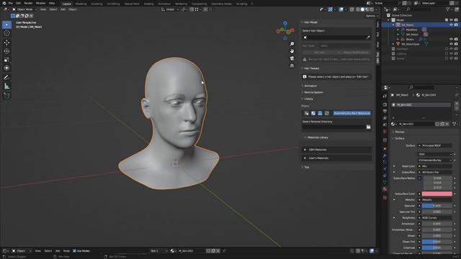Open the Global transform orientation dropdown
This screenshot has width=461, height=259.
(170, 9)
